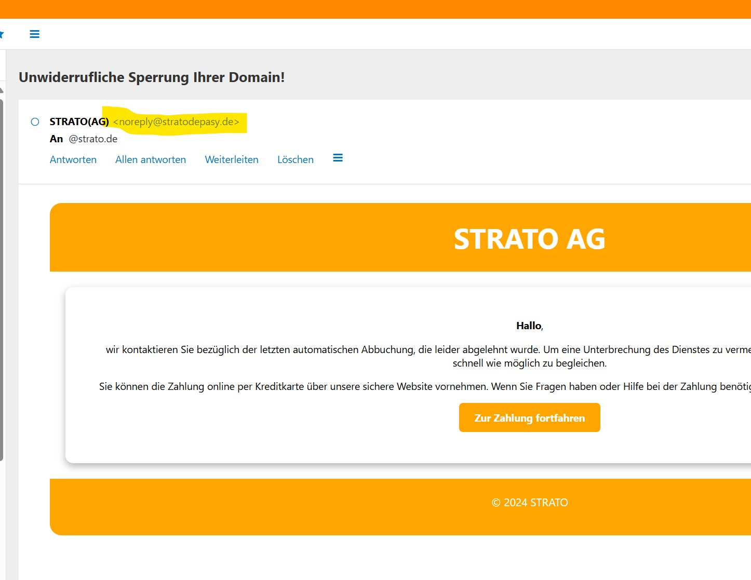Click the Hallo greeting text
Screen dimensions: 751x580
click(529, 326)
